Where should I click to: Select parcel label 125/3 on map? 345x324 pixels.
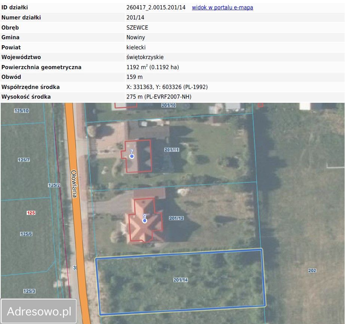tap(29, 291)
